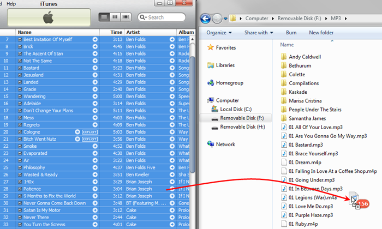Uncheck the Adelaide song checkbox
382x229 pixels.
point(20,104)
